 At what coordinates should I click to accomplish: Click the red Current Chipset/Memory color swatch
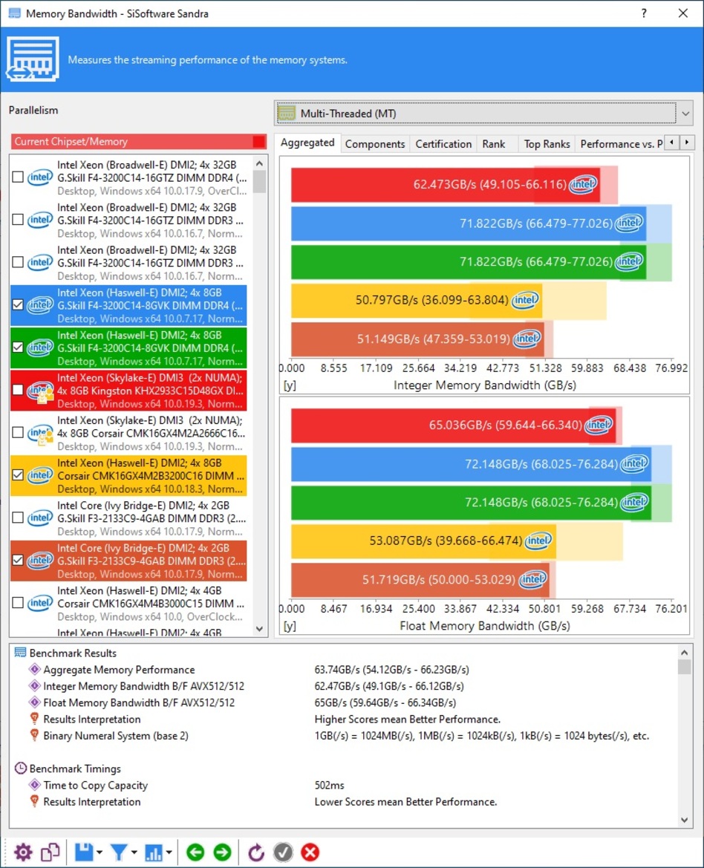point(258,142)
